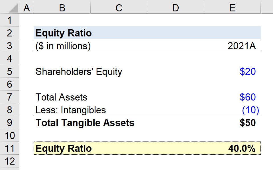This screenshot has height=170, width=273.
Task: Select row 11 header
Action: 10,148
